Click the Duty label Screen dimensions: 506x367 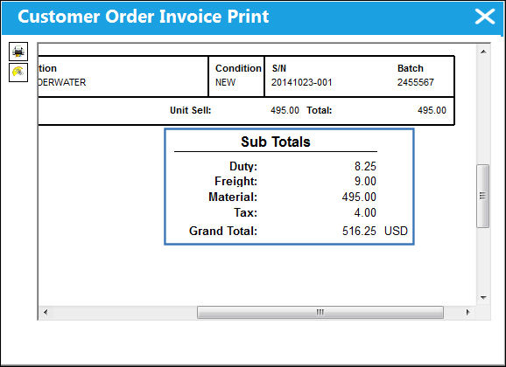(243, 167)
